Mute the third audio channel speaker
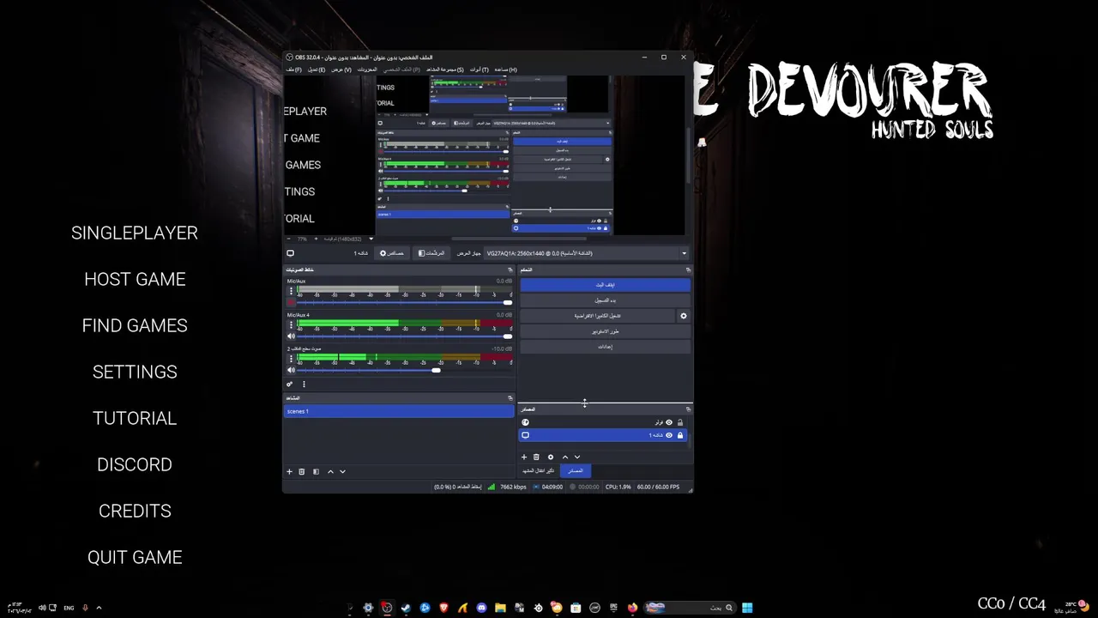The width and height of the screenshot is (1098, 618). click(x=291, y=370)
